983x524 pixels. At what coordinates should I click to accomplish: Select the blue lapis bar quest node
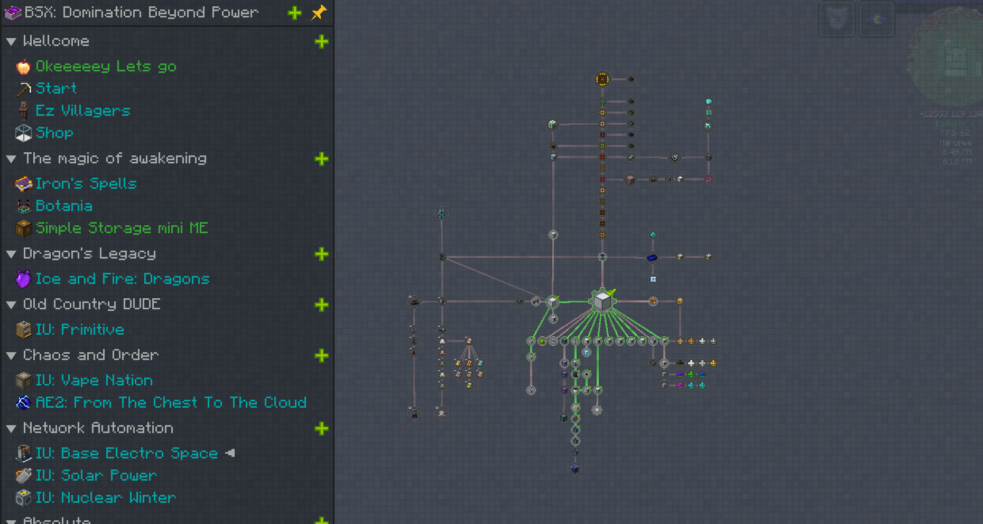point(652,258)
